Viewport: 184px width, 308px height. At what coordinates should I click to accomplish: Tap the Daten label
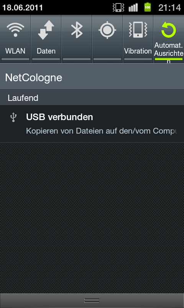coord(46,51)
